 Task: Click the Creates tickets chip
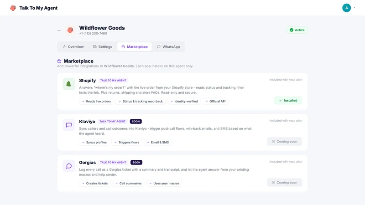pos(95,184)
